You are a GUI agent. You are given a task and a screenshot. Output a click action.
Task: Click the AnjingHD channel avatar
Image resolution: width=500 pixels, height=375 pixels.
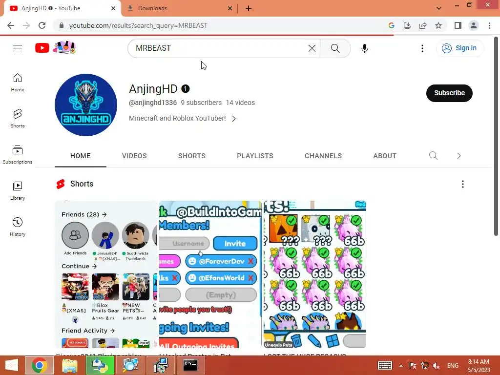tap(86, 105)
